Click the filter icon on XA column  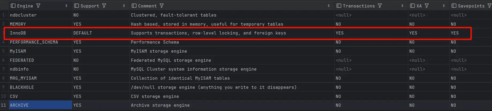pyautogui.click(x=427, y=6)
